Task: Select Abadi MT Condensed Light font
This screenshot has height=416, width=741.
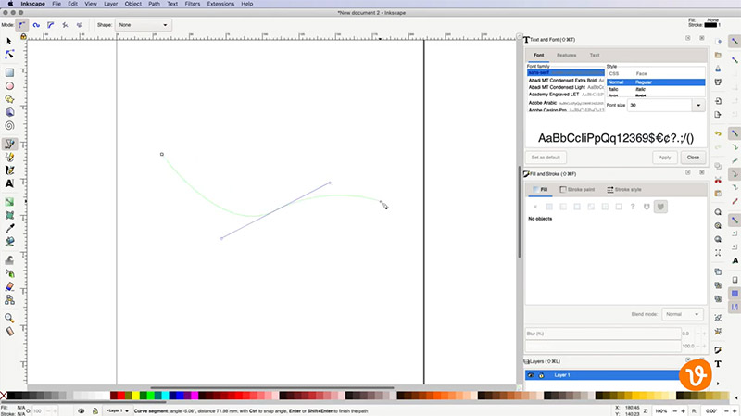Action: click(x=566, y=87)
